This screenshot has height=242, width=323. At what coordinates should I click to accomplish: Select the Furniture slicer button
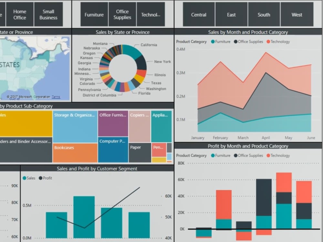pyautogui.click(x=94, y=14)
